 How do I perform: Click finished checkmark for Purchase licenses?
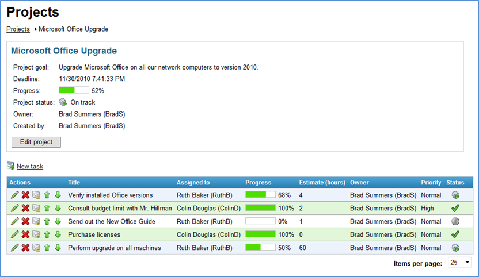(455, 234)
